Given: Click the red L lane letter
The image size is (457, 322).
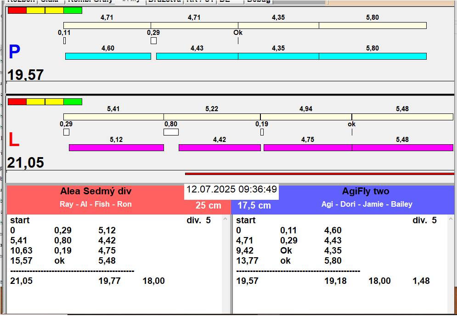Looking at the screenshot, I should (x=14, y=140).
